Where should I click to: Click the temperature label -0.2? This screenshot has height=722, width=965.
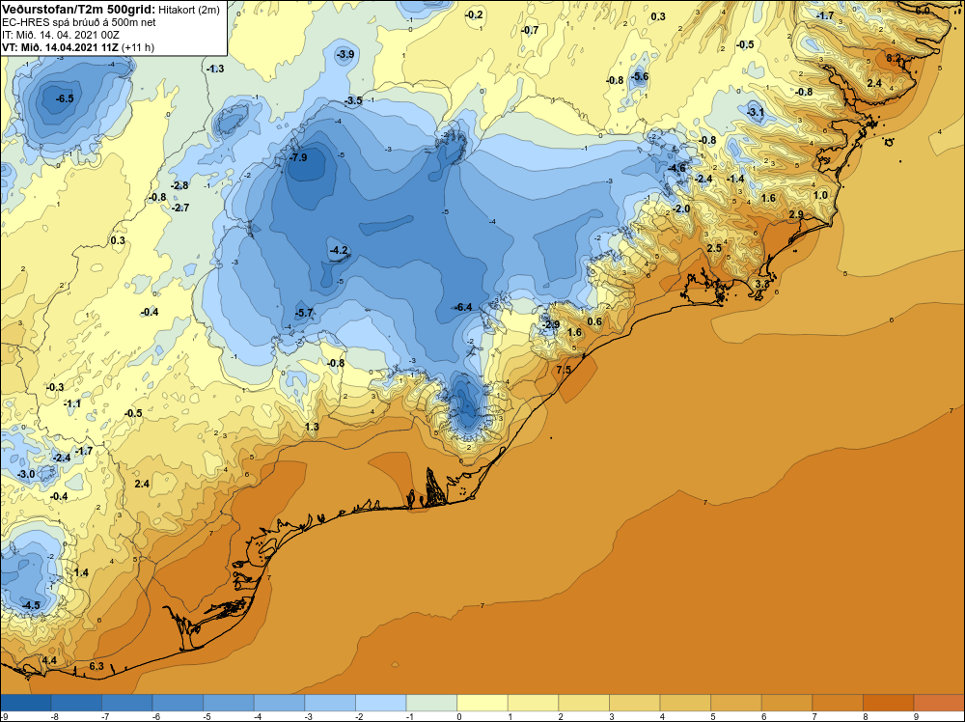pyautogui.click(x=474, y=14)
